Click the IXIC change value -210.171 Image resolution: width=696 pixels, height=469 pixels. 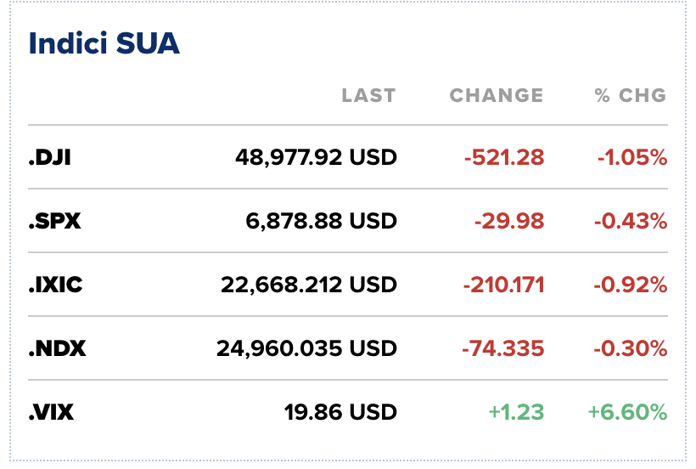503,285
